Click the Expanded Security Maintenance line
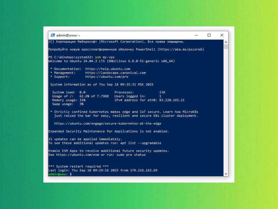The width and height of the screenshot is (278, 209). 108,131
